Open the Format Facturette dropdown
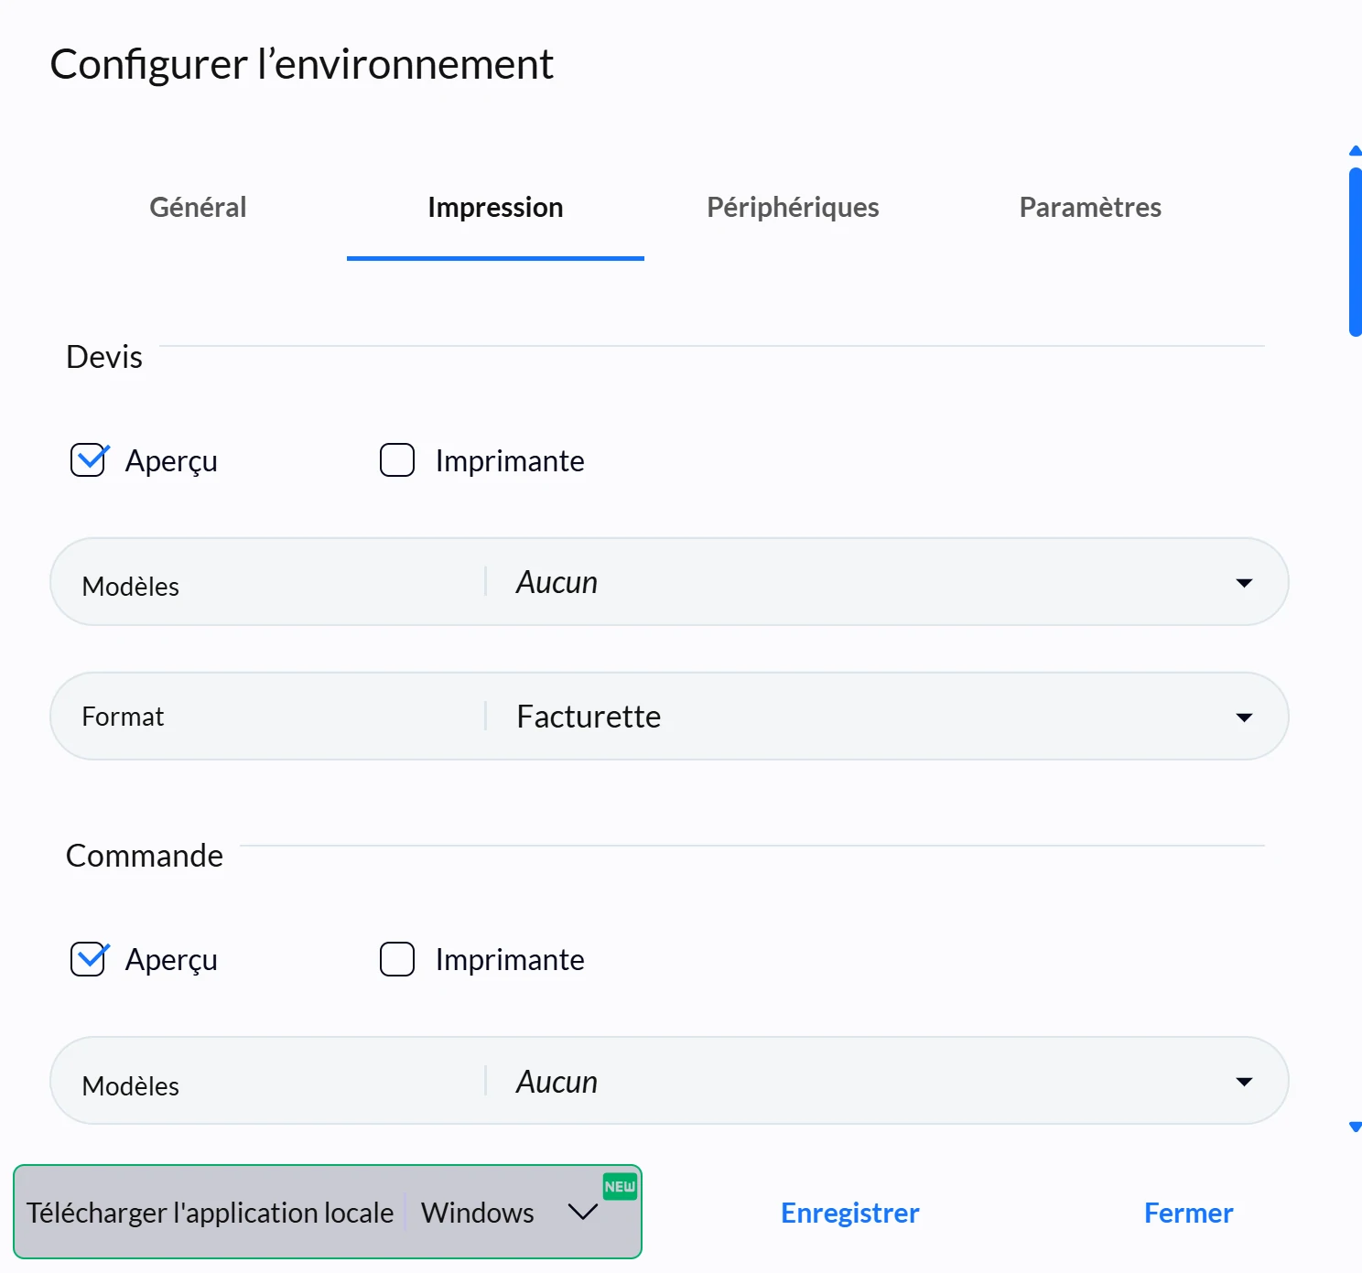1362x1273 pixels. (x=669, y=716)
